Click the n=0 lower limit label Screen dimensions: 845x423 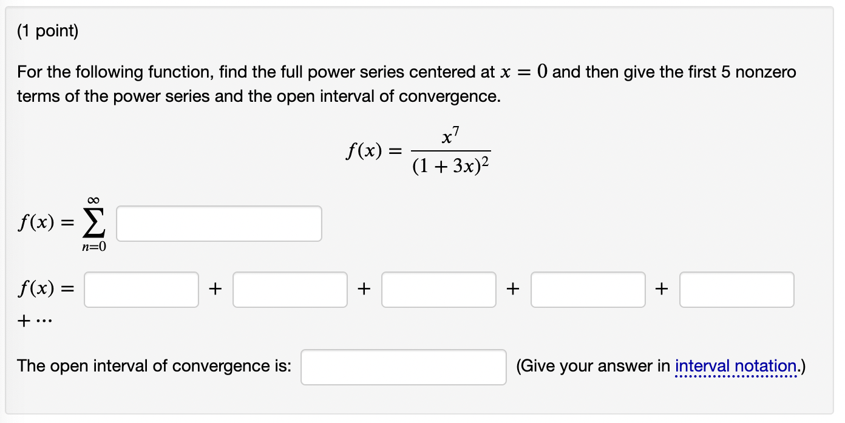pos(92,245)
